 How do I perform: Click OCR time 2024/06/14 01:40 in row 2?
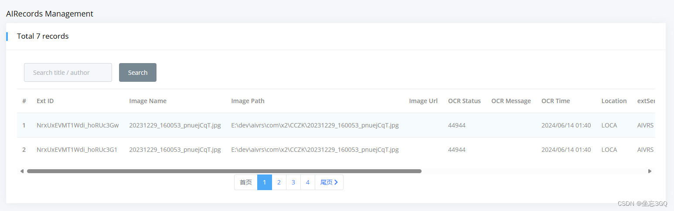566,150
